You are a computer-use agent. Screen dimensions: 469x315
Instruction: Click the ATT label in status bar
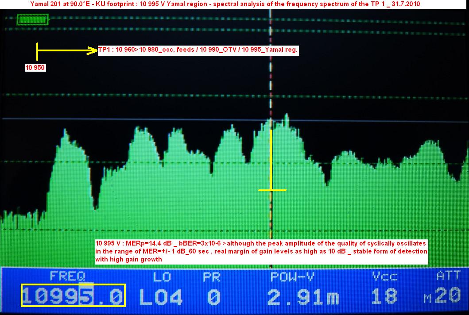448,276
